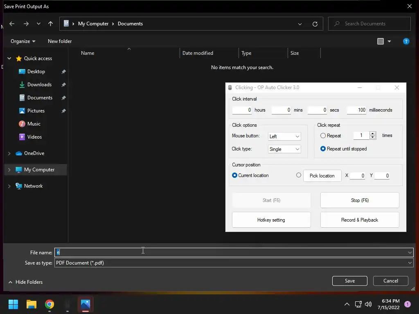The width and height of the screenshot is (419, 314).
Task: Go up one folder level
Action: pos(50,24)
